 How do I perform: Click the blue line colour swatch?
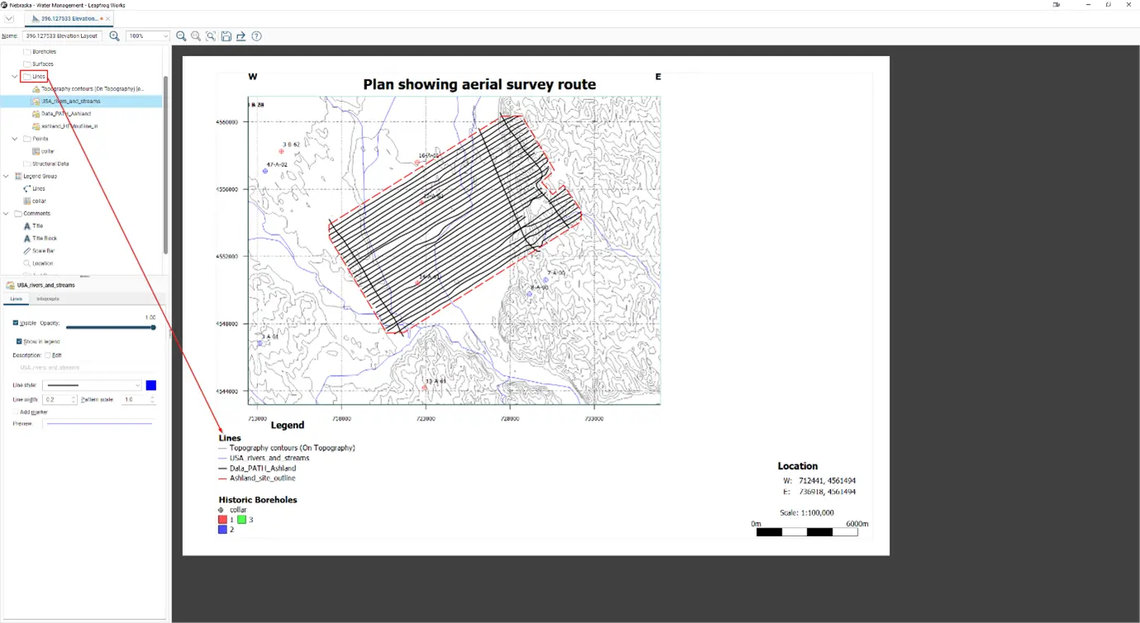point(151,385)
